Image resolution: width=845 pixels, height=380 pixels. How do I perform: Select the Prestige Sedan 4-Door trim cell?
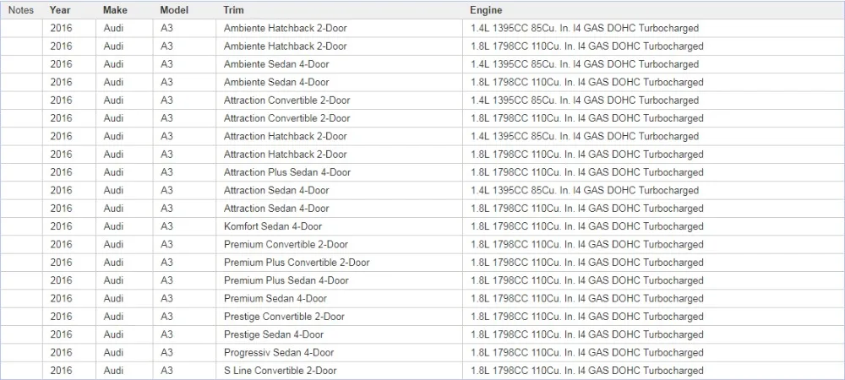[x=340, y=334]
